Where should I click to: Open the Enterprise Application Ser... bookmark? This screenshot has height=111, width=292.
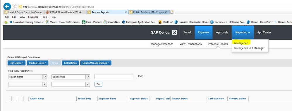pyautogui.click(x=139, y=22)
